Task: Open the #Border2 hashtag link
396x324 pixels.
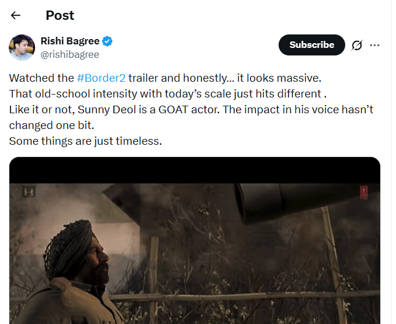Action: [101, 78]
